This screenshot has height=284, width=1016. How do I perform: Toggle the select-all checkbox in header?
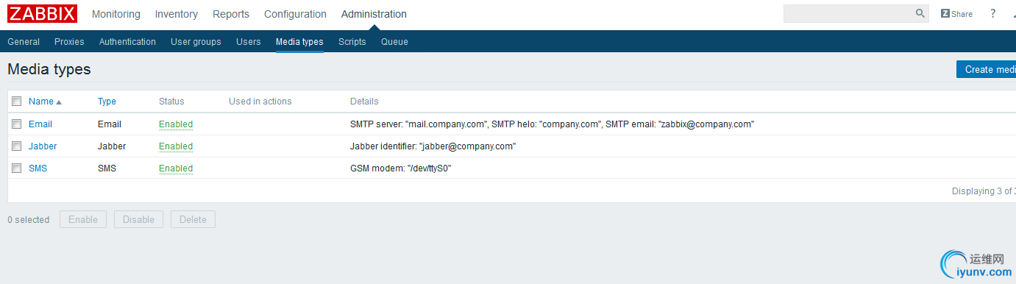(16, 102)
